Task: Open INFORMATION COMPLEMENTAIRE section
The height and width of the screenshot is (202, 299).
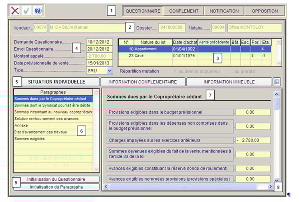Action: pos(143,82)
